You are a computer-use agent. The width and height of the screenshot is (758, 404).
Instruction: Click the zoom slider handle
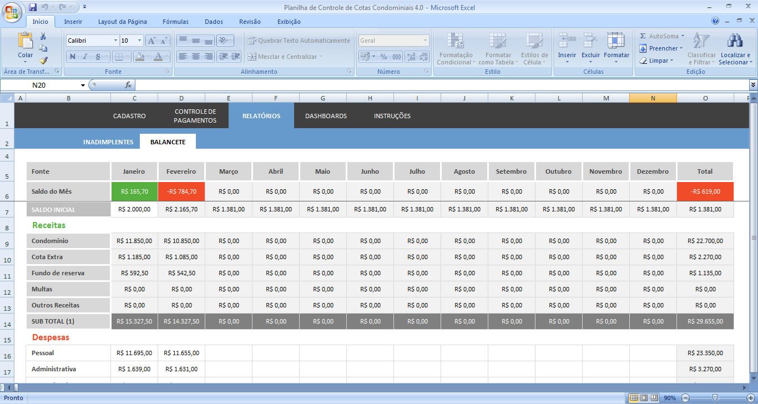click(715, 398)
